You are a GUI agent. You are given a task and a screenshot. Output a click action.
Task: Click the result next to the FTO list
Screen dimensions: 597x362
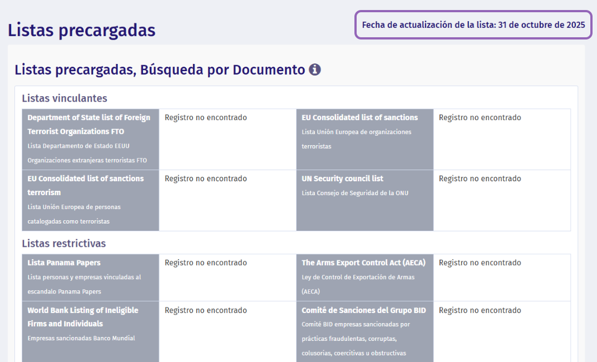tap(206, 118)
